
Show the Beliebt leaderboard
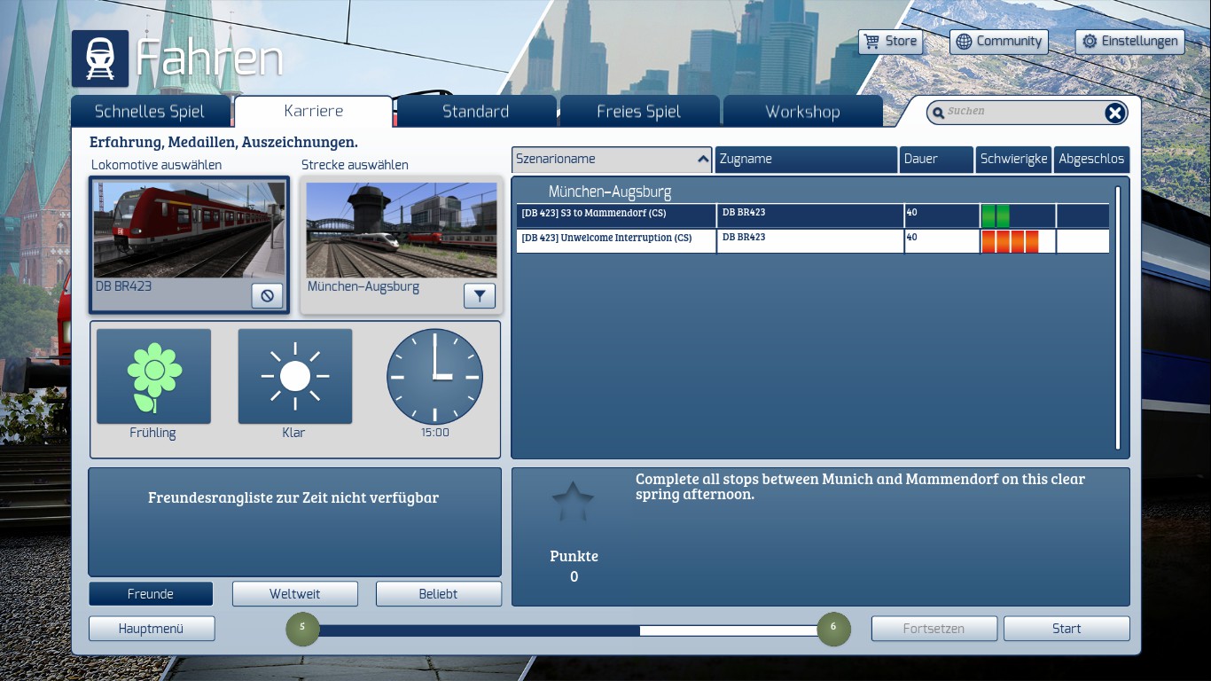pyautogui.click(x=439, y=594)
